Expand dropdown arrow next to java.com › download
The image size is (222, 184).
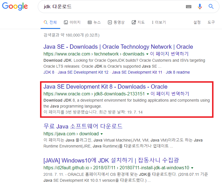click(x=102, y=134)
